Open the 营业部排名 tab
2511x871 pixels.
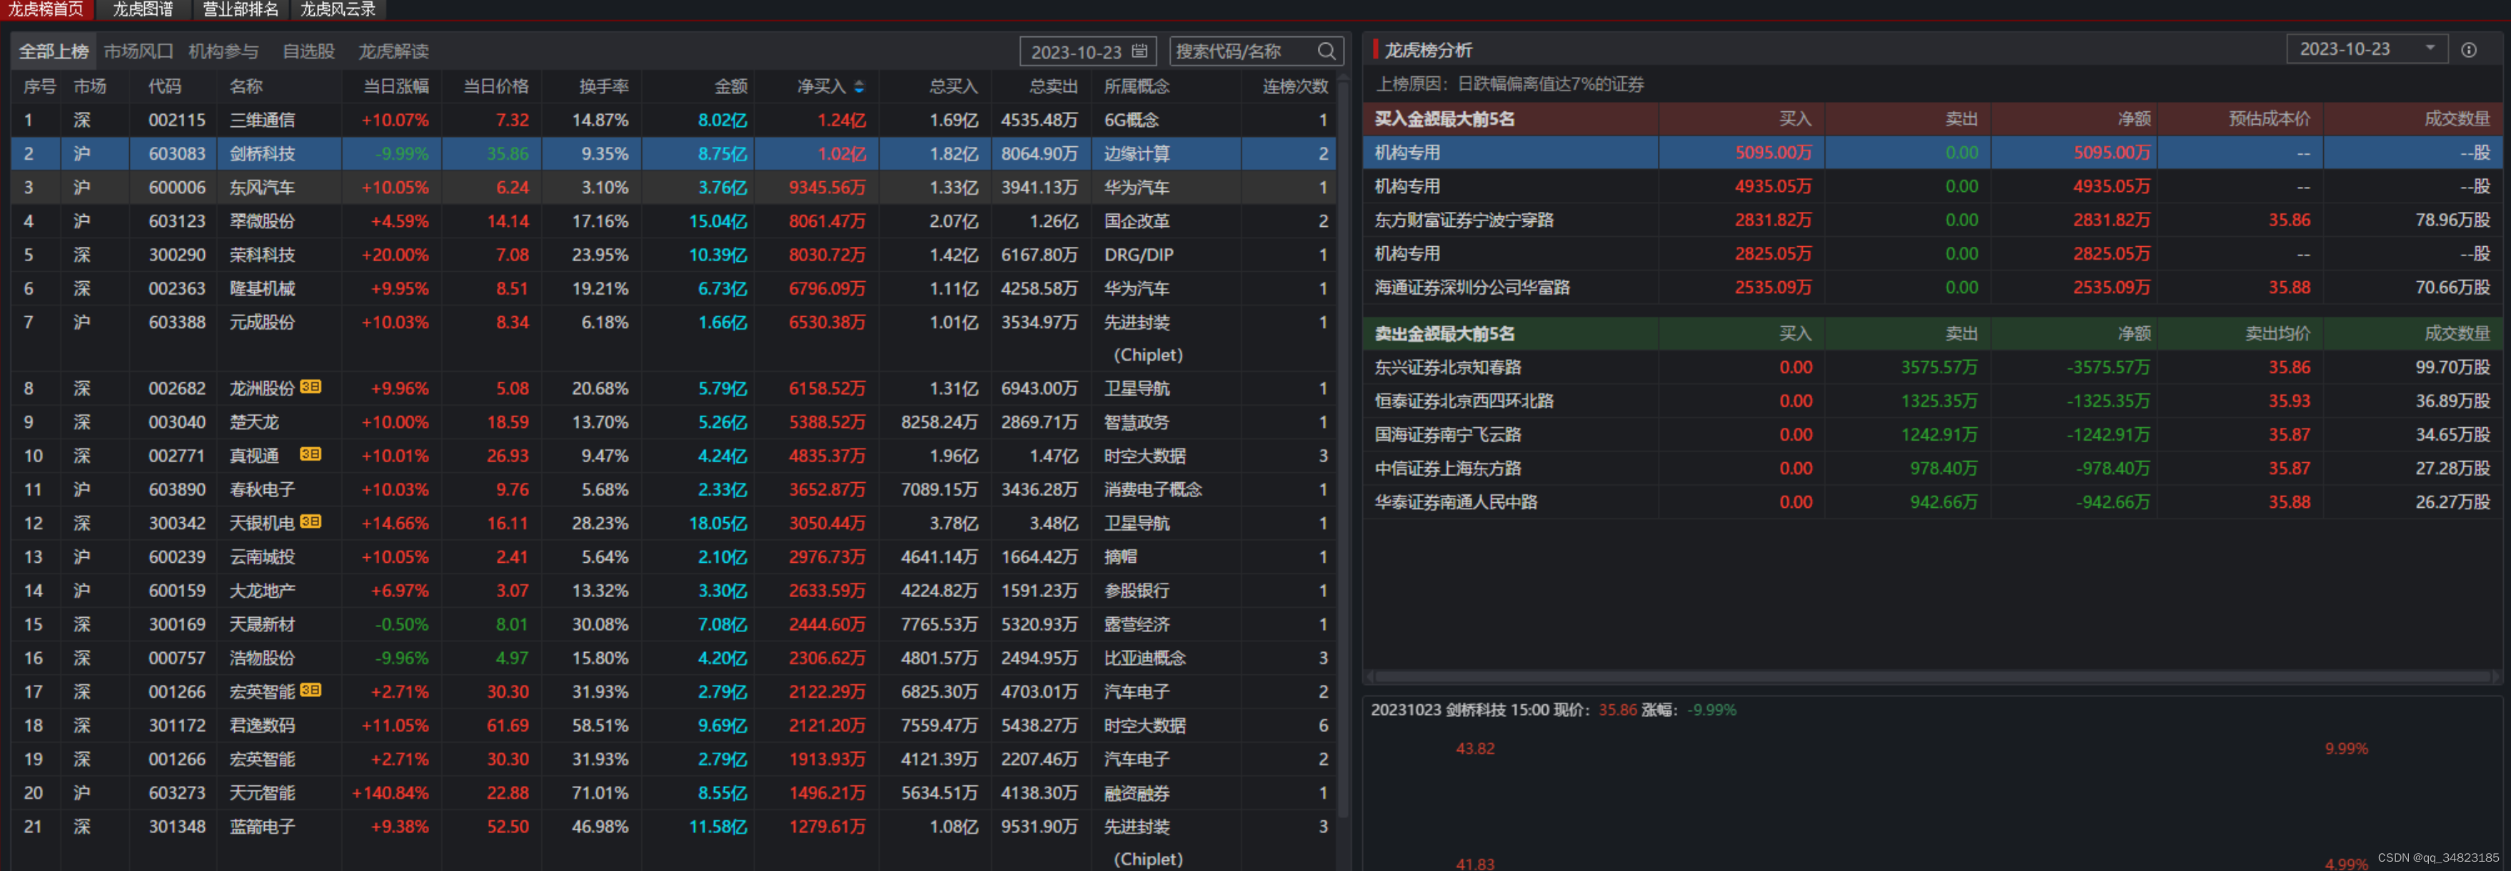click(x=240, y=9)
